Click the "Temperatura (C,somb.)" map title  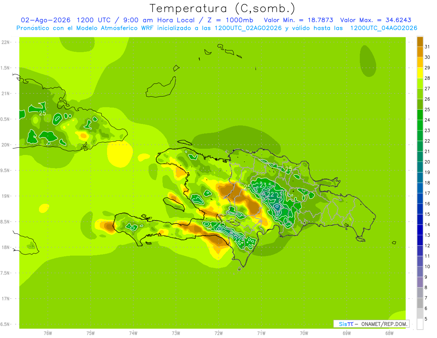pos(222,8)
